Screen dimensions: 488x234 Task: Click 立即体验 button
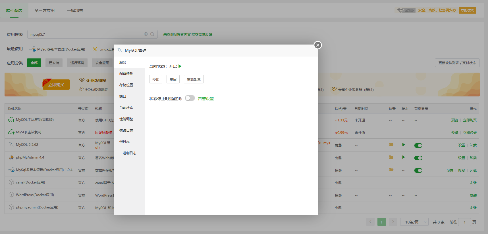pyautogui.click(x=468, y=10)
